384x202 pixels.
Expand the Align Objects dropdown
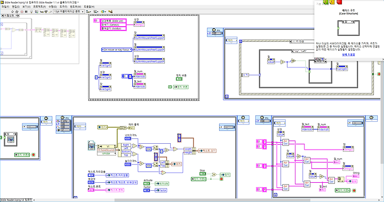[x=89, y=12]
